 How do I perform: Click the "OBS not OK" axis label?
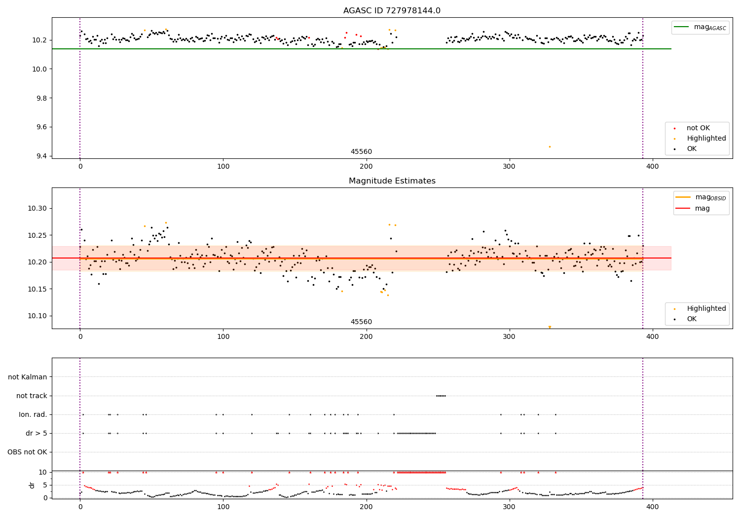pos(27,452)
